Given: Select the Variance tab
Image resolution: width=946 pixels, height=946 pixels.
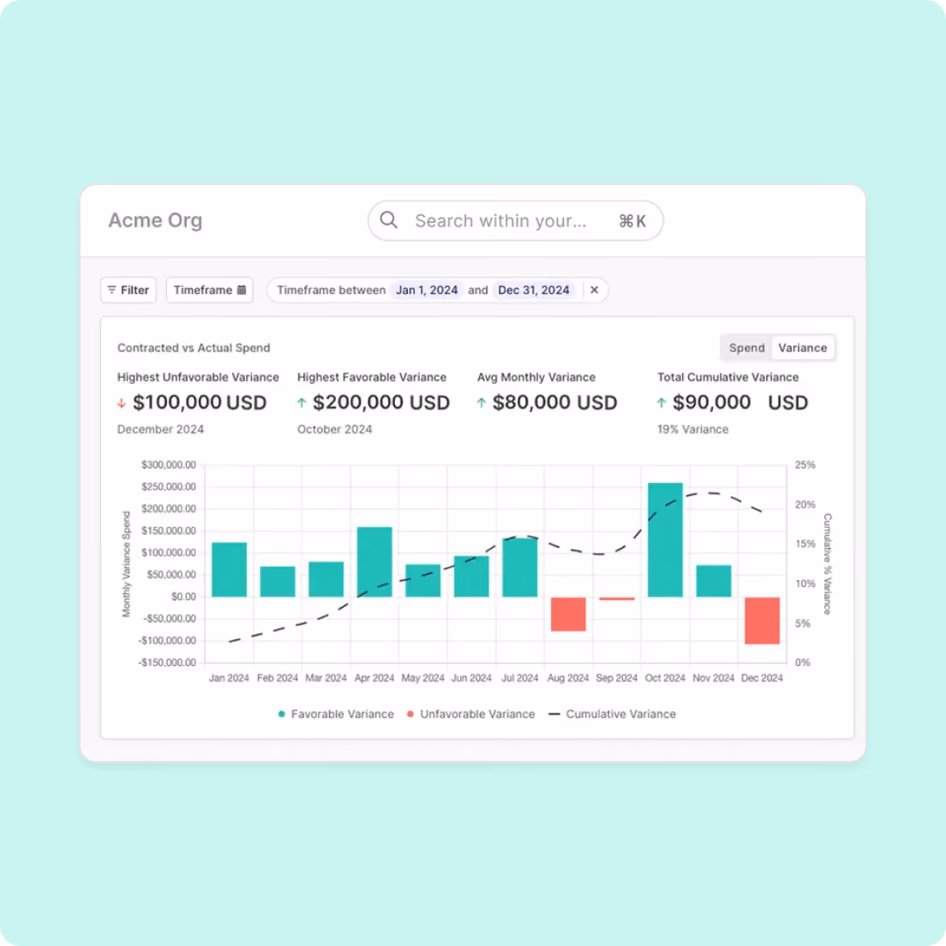Looking at the screenshot, I should (x=802, y=348).
